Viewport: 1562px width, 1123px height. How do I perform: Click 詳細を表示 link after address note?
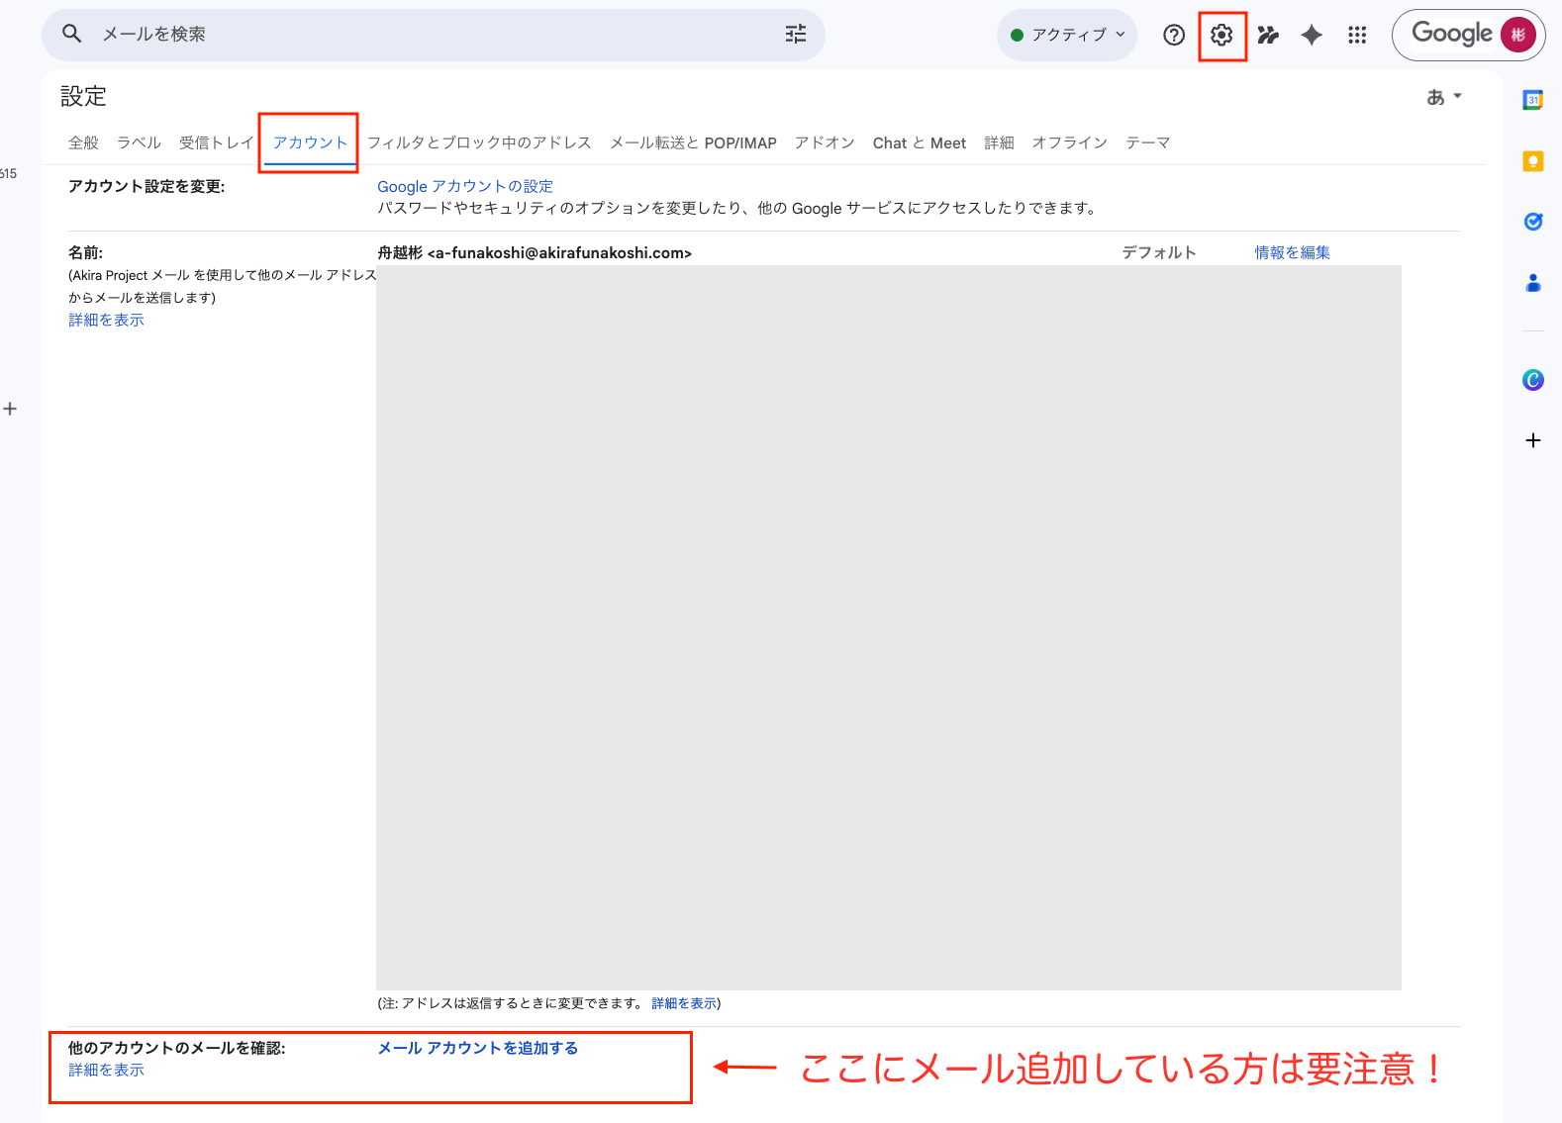coord(684,1003)
